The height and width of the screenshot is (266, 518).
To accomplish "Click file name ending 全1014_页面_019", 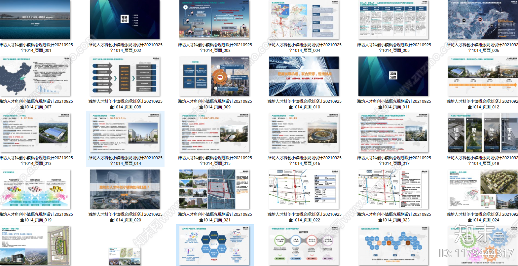I will coord(36,217).
